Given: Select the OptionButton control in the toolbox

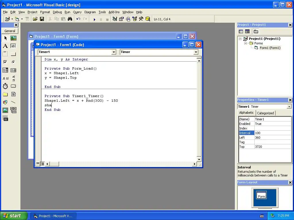Looking at the screenshot, I should (13, 62).
